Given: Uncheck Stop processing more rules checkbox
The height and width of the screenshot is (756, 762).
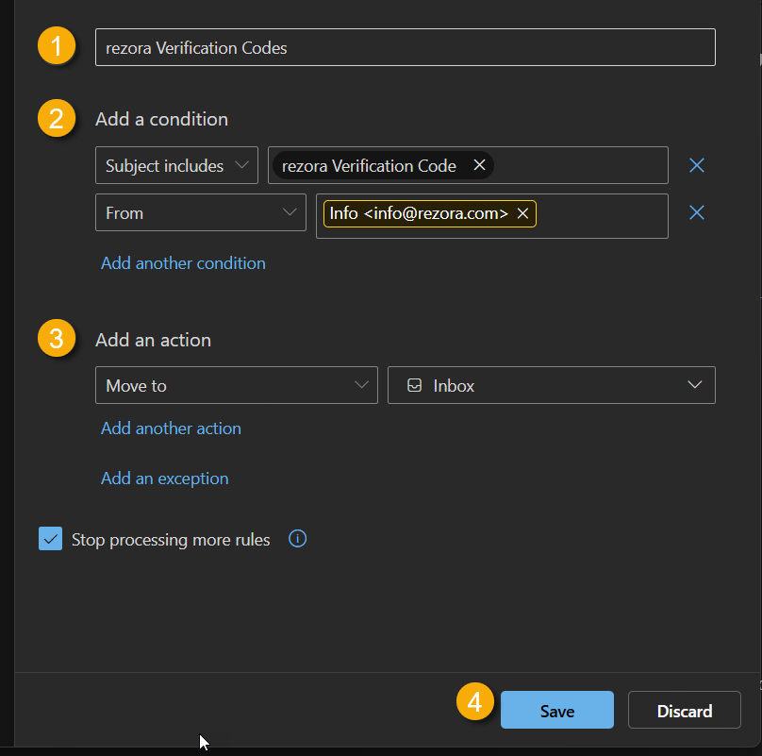Looking at the screenshot, I should [x=51, y=539].
